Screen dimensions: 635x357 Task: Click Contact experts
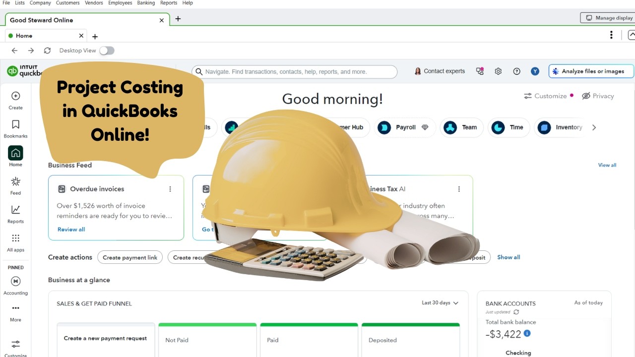tap(440, 71)
